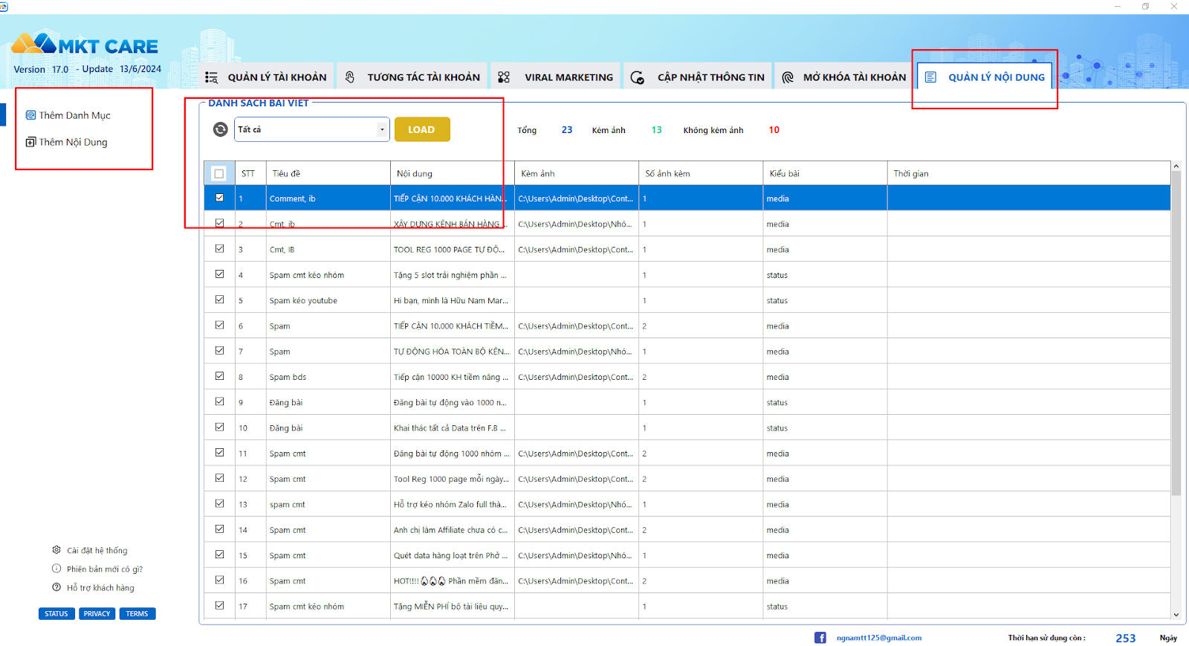Viewport: 1189px width, 646px height.
Task: Click the touch icon beside TƯƠNG TÁC TÀI KHOẢN
Action: (x=350, y=77)
